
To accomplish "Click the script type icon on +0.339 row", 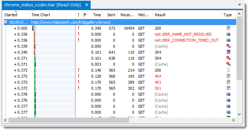I will pyautogui.click(x=228, y=46).
